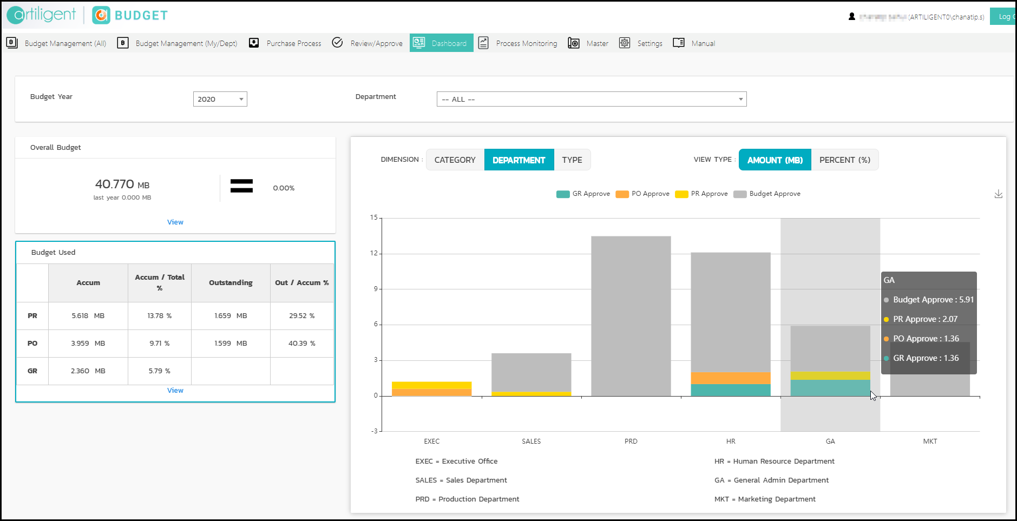The width and height of the screenshot is (1017, 521).
Task: Click the Accum column header
Action: 88,282
